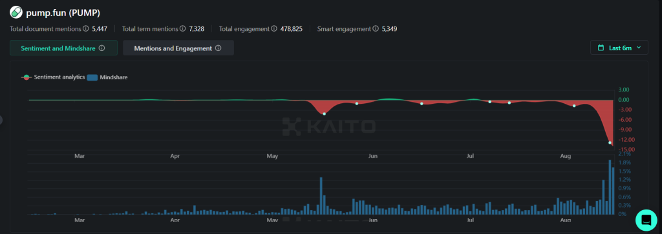Click the sentiment marker near -4 in mid-May
This screenshot has width=662, height=234.
(325, 113)
